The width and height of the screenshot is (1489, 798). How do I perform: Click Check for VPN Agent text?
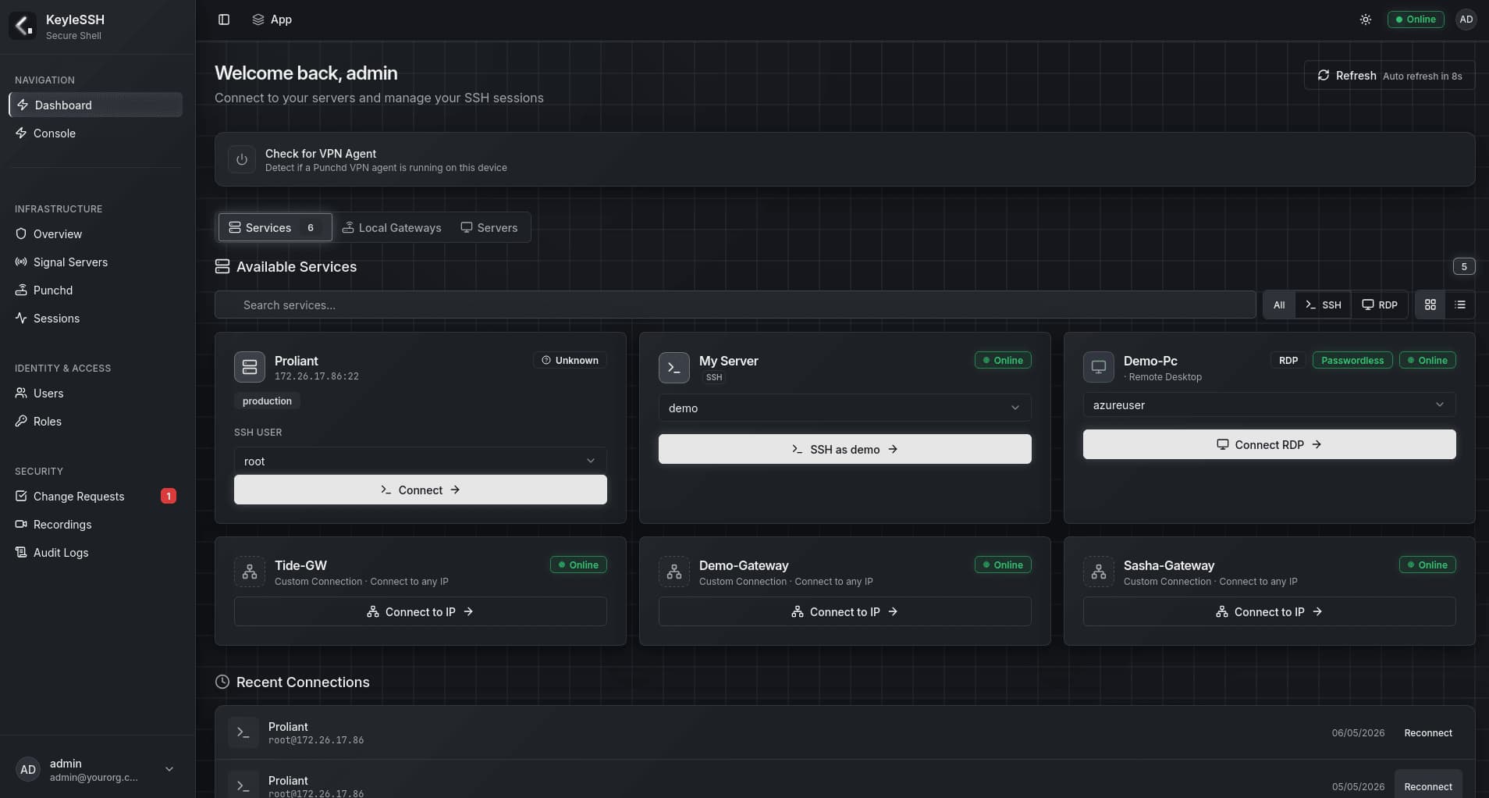click(321, 153)
